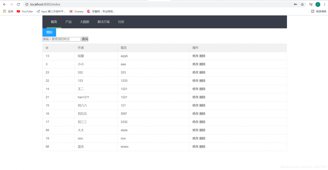The height and width of the screenshot is (170, 328).
Task: Bookmark this page with the star icon
Action: tap(302, 4)
